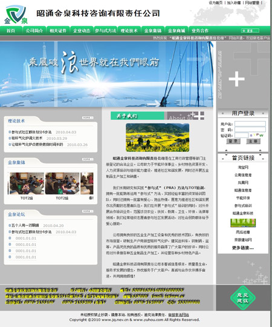Open the 昭通金泉科技 link
This screenshot has height=327, width=272.
(x=243, y=213)
